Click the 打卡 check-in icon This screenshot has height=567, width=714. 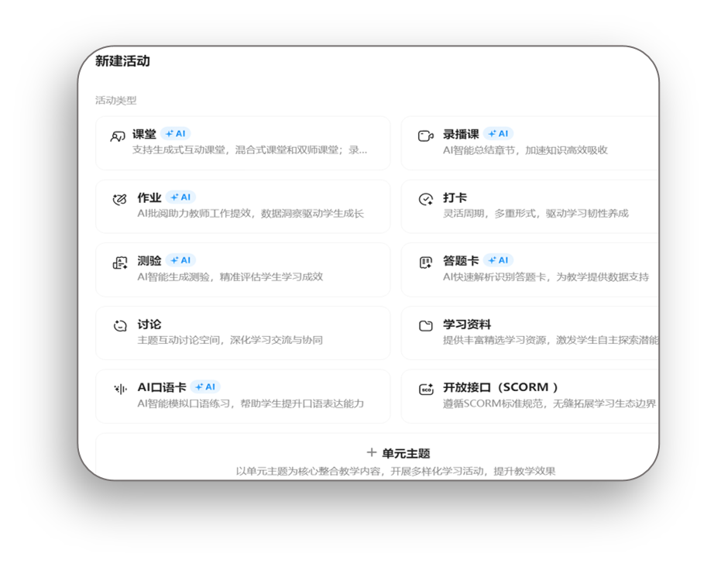425,200
